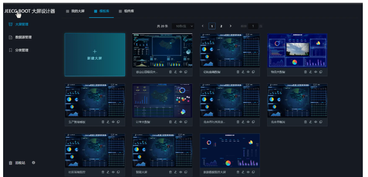Copy the 北京市概况 template

click(321, 122)
